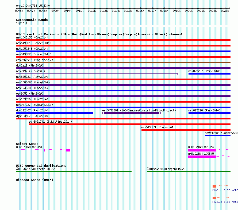Viewport: 238px width, 210px height.
Task: Open AKR1C2|NM_205845 gene label
Action: pos(201,154)
